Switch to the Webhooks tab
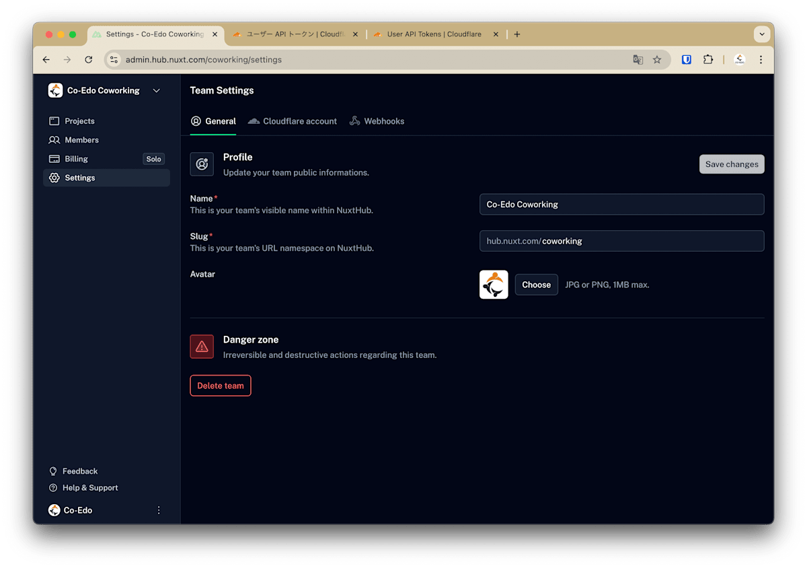Image resolution: width=807 pixels, height=568 pixels. click(x=377, y=121)
